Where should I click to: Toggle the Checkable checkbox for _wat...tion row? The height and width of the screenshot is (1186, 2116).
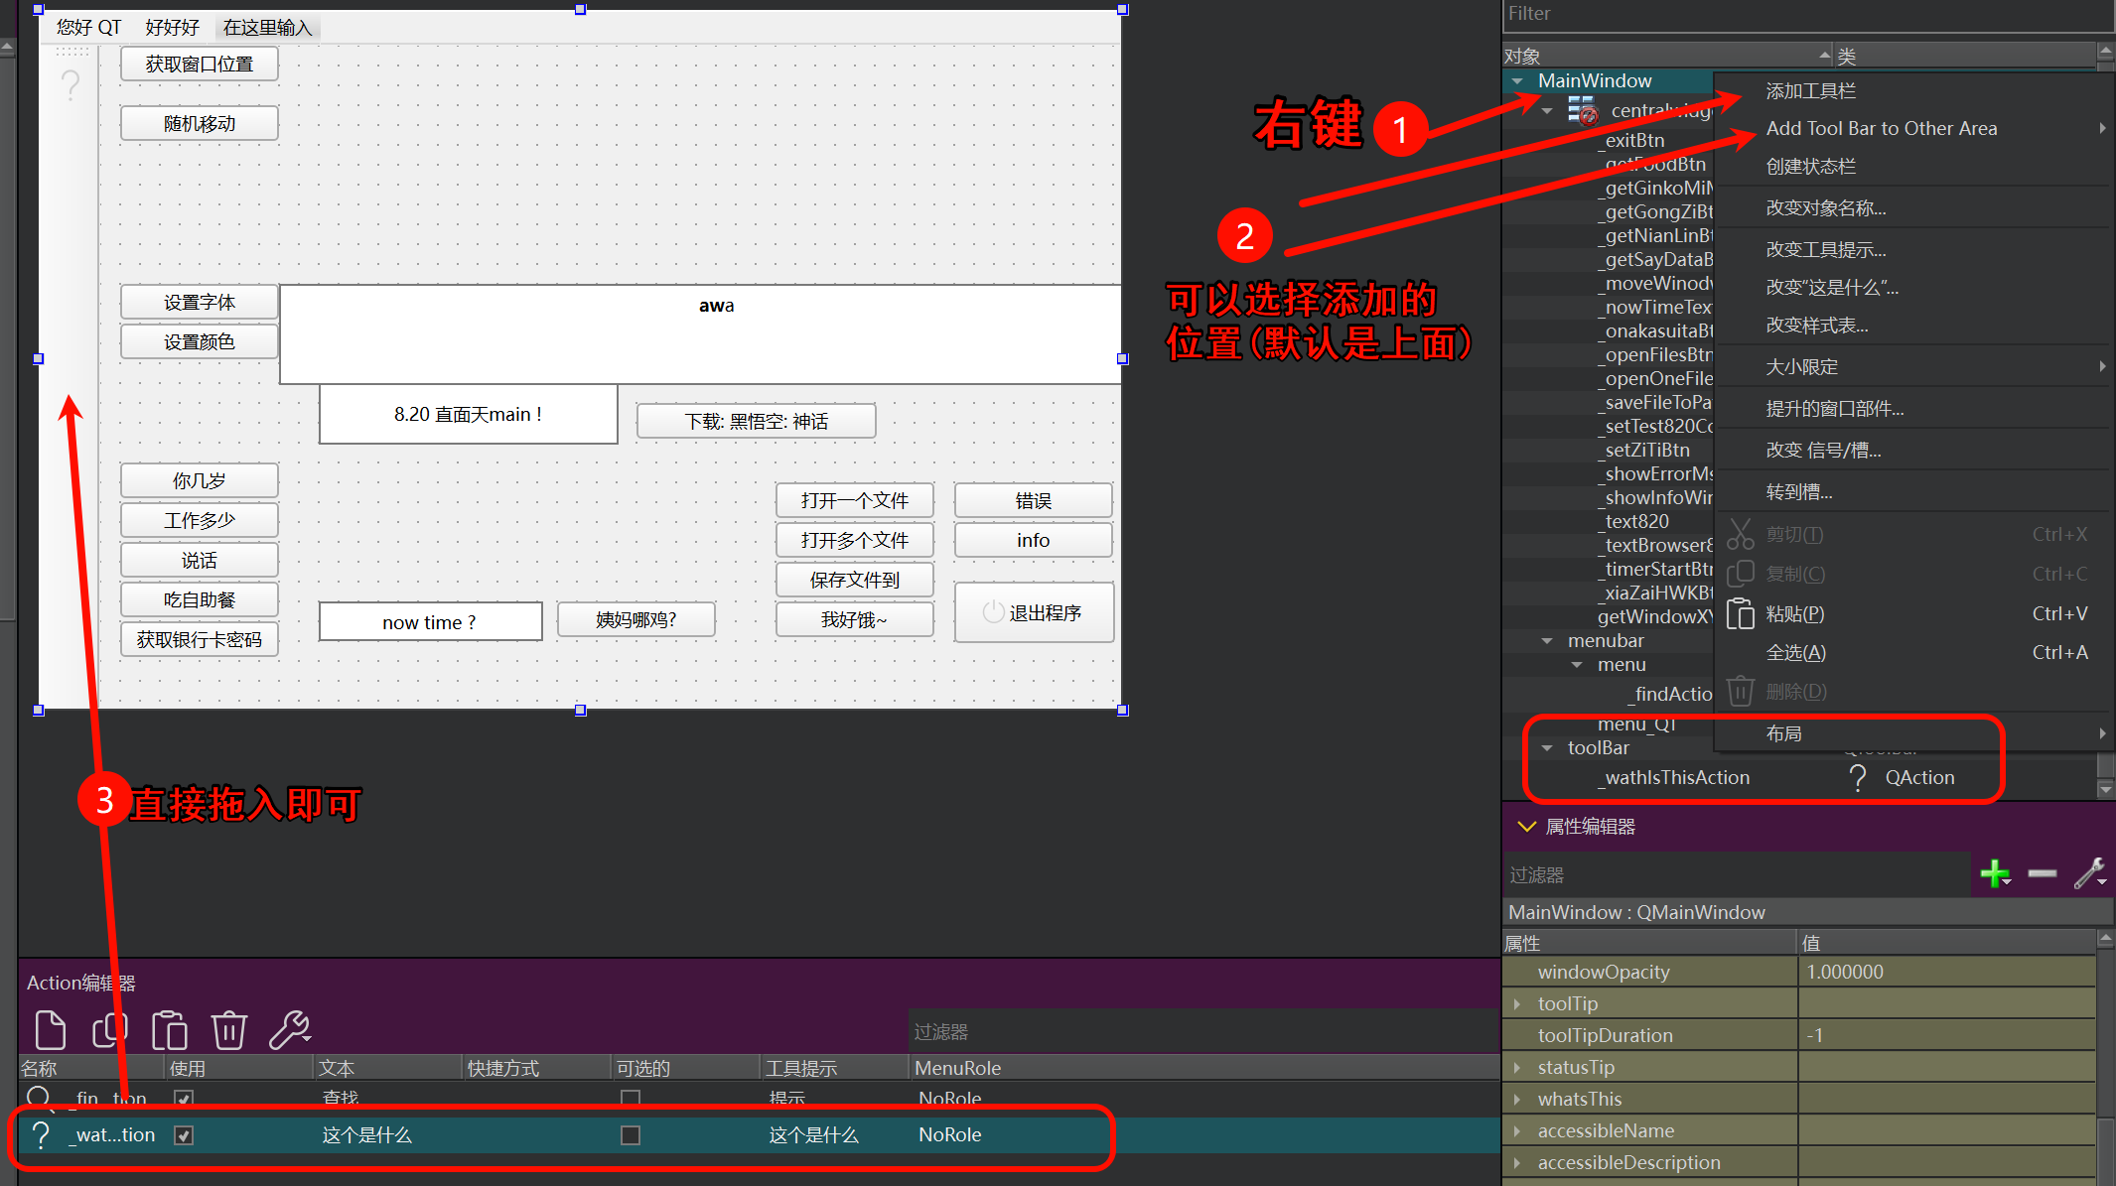point(631,1134)
